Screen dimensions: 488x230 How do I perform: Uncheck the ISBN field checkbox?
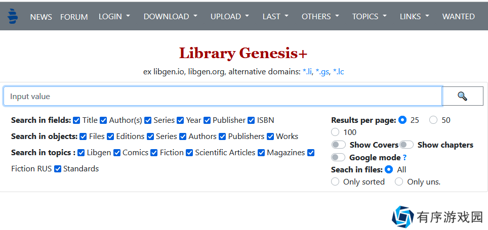click(x=251, y=120)
